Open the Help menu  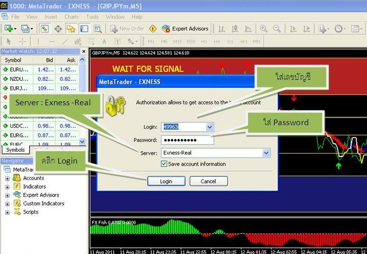(x=137, y=17)
